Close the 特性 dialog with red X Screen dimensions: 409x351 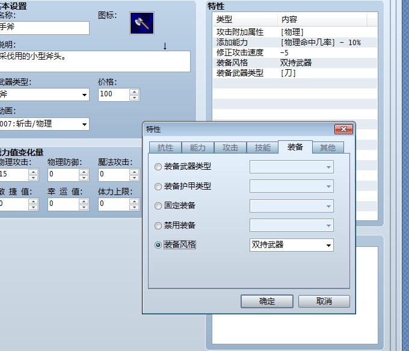coord(343,129)
